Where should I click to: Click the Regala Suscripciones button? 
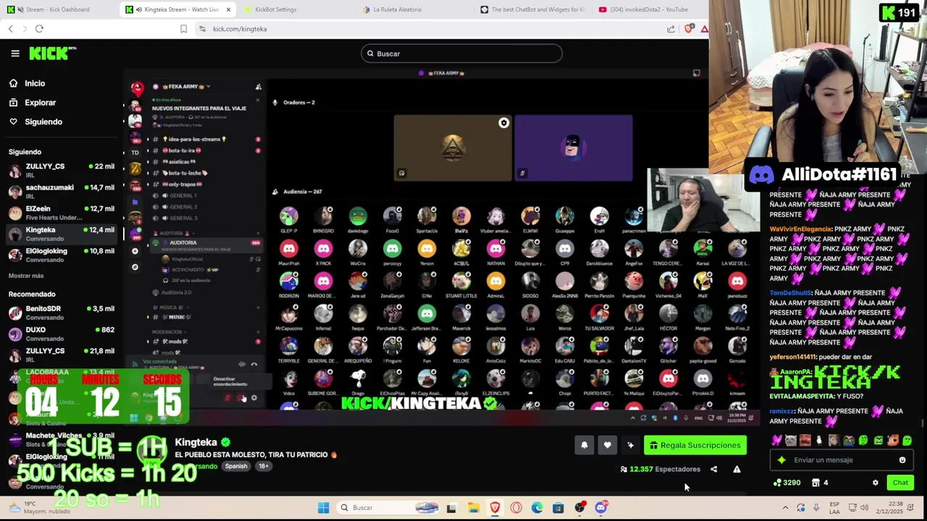695,445
